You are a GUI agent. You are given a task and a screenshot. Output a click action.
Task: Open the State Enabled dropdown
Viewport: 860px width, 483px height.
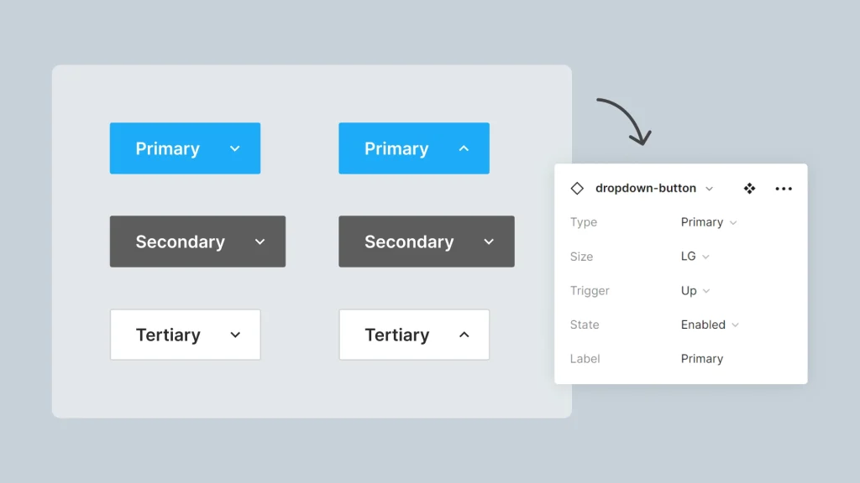[710, 325]
